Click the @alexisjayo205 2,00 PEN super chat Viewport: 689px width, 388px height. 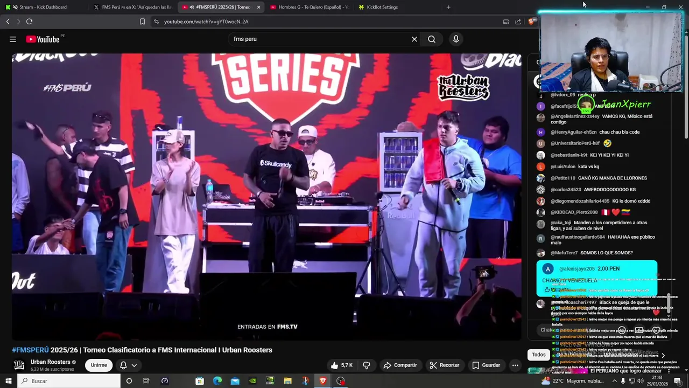tap(596, 278)
